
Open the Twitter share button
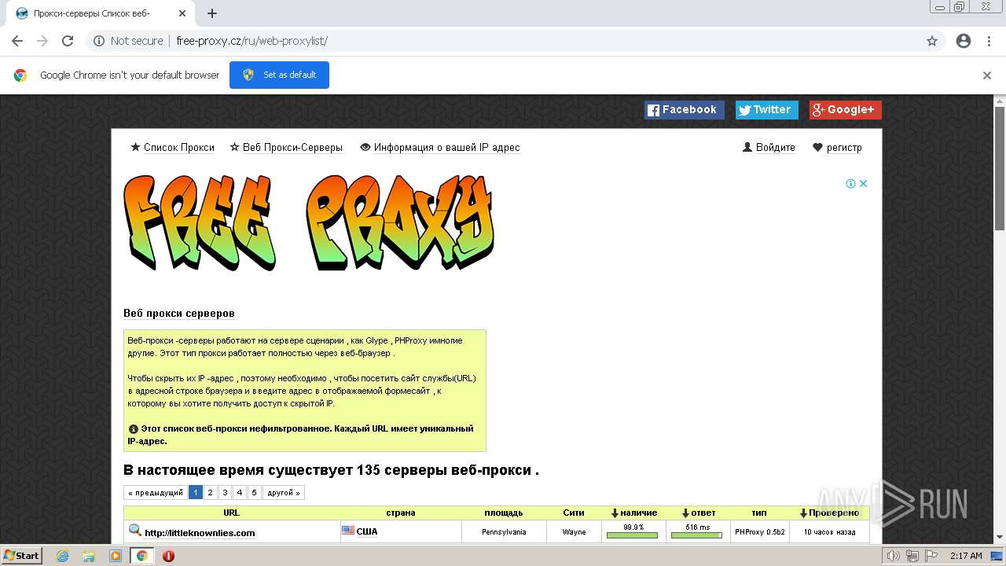[766, 110]
